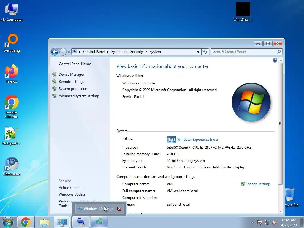
Task: Expand the arrow after System and Security
Action: pyautogui.click(x=146, y=52)
